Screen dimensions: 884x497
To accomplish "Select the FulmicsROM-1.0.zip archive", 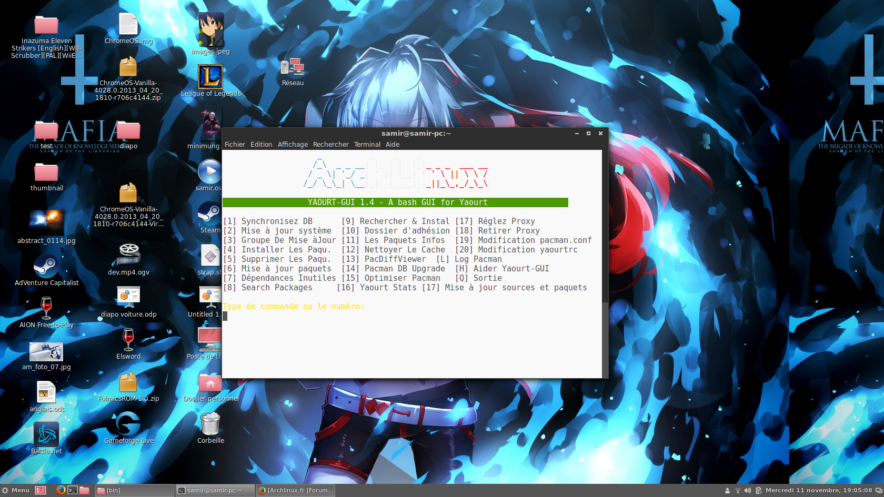I will coord(128,383).
